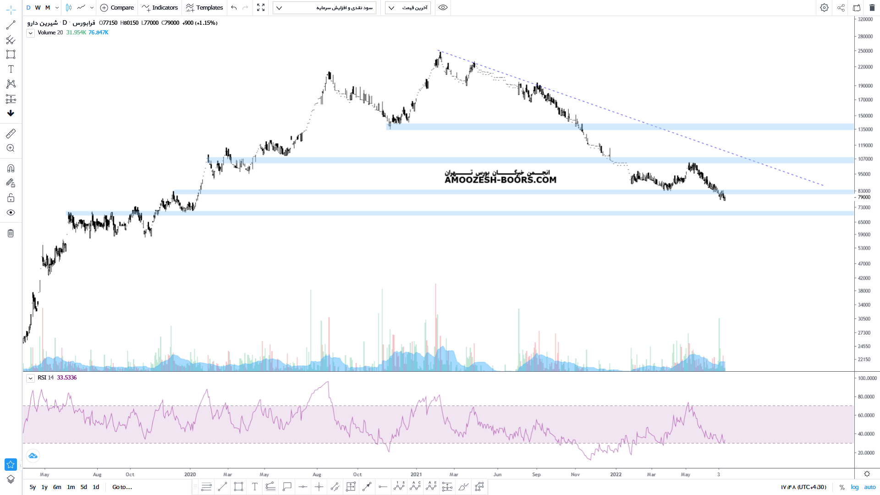Viewport: 880px width, 495px height.
Task: Select the trend line drawing tool
Action: coord(11,25)
